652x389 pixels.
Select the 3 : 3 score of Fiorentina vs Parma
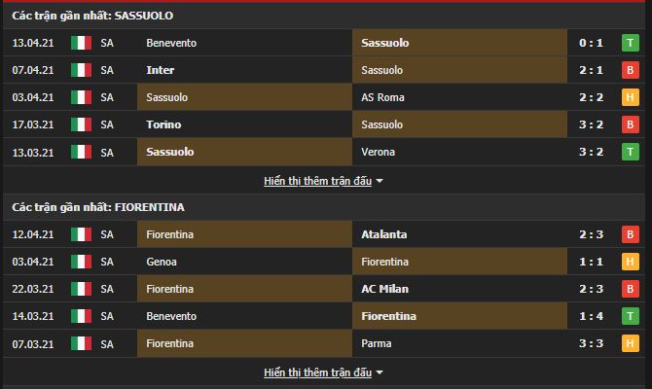tap(591, 343)
